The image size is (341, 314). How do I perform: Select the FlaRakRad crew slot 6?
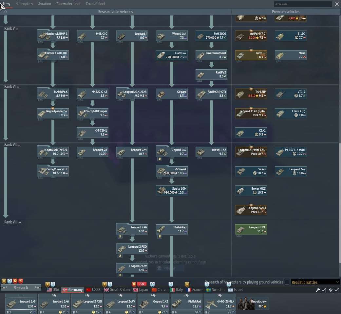(x=187, y=304)
